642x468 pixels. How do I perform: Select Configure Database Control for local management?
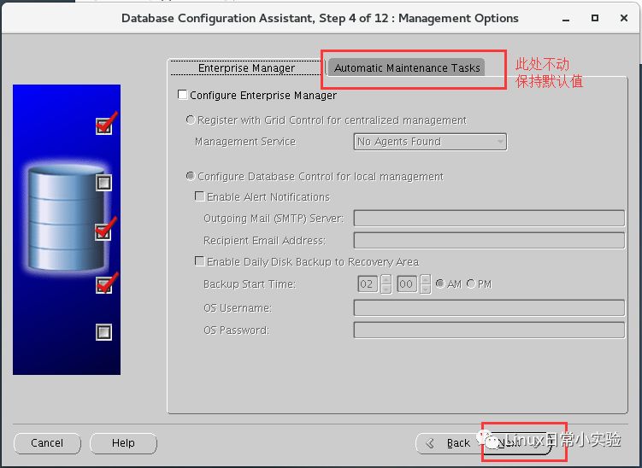[191, 176]
